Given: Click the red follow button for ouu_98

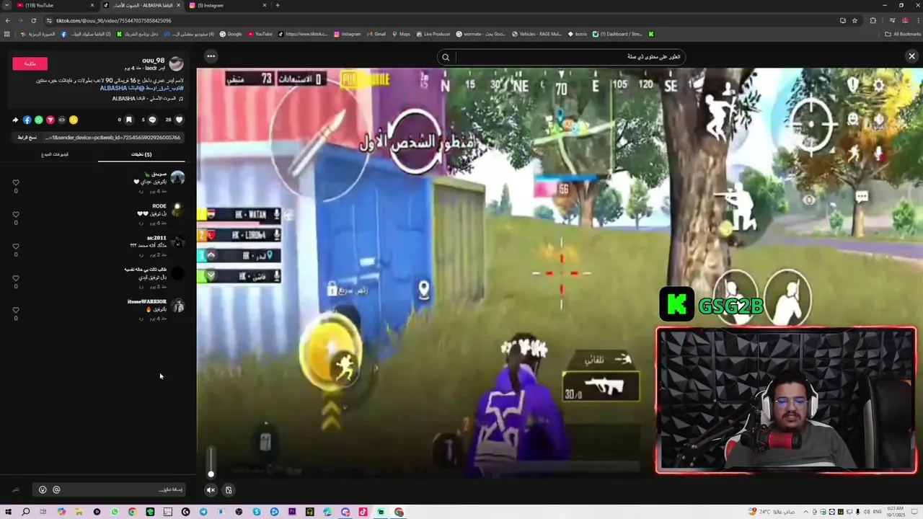Looking at the screenshot, I should [30, 63].
